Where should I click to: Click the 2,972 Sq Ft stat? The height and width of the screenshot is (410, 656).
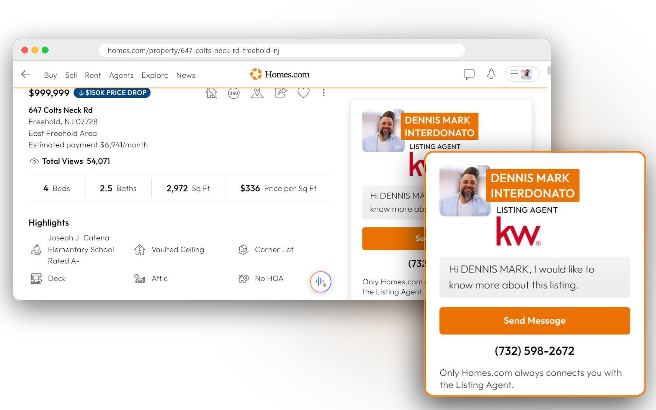click(188, 188)
